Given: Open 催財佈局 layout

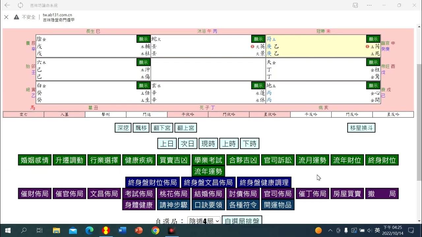Looking at the screenshot, I should tap(35, 194).
